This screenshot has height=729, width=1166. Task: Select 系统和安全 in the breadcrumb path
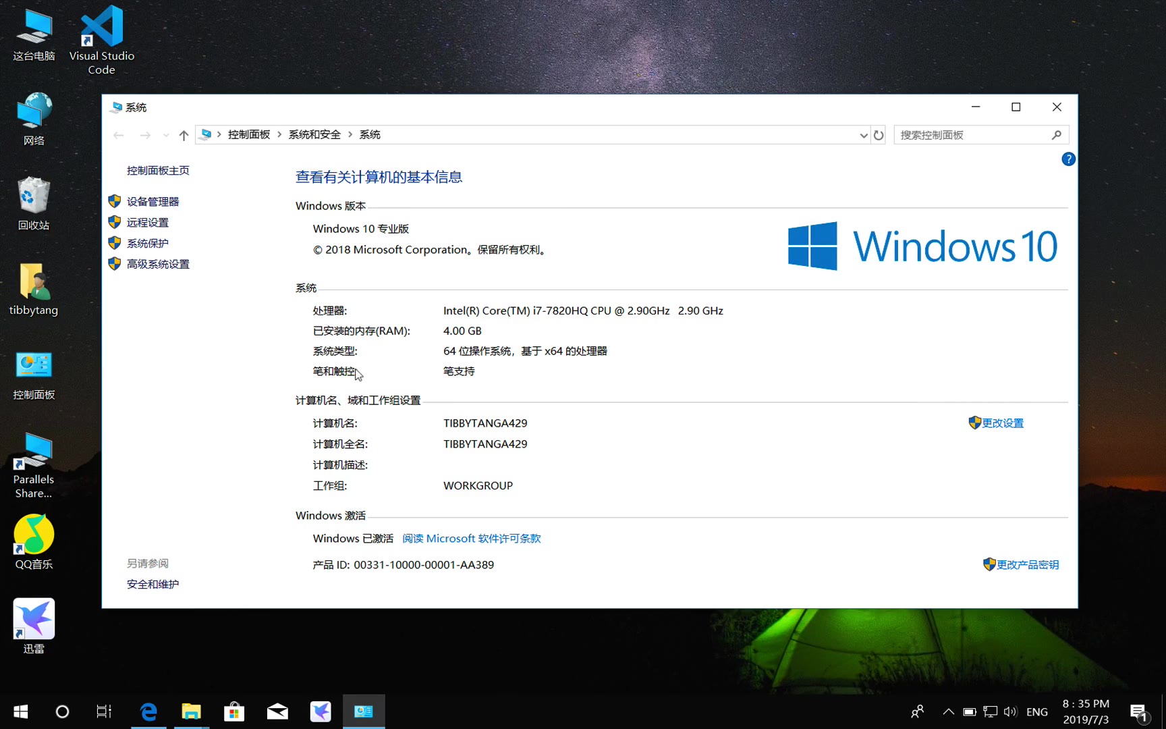[x=314, y=135]
